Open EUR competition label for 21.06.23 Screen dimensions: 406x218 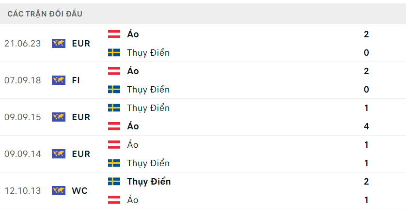pos(81,44)
